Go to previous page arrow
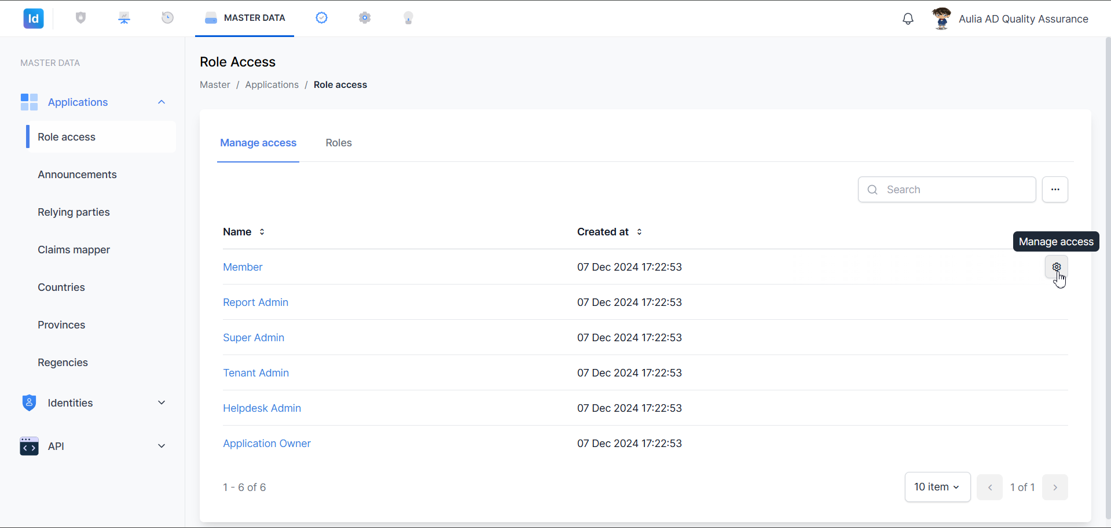The image size is (1111, 528). pos(989,488)
